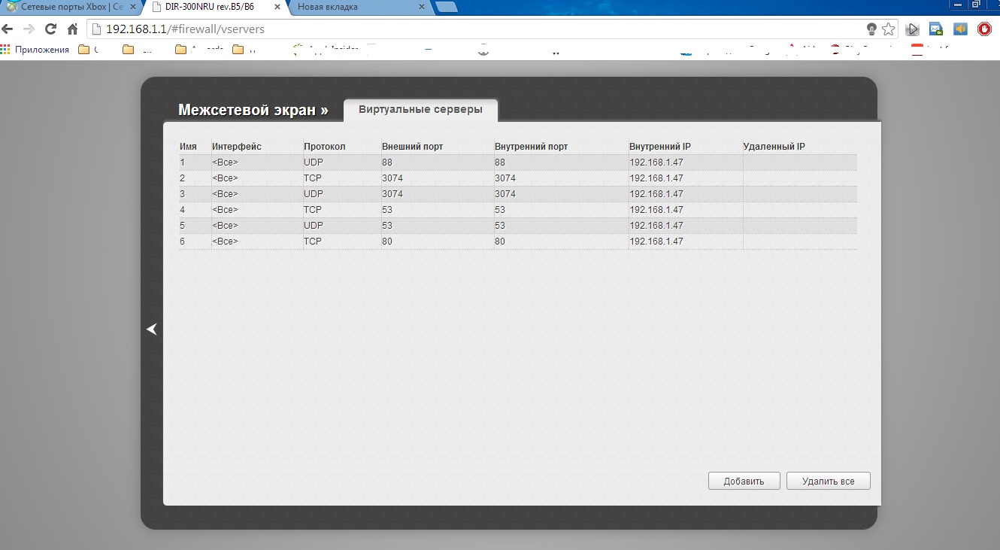Click the lightbulb icon in address bar

(x=871, y=29)
